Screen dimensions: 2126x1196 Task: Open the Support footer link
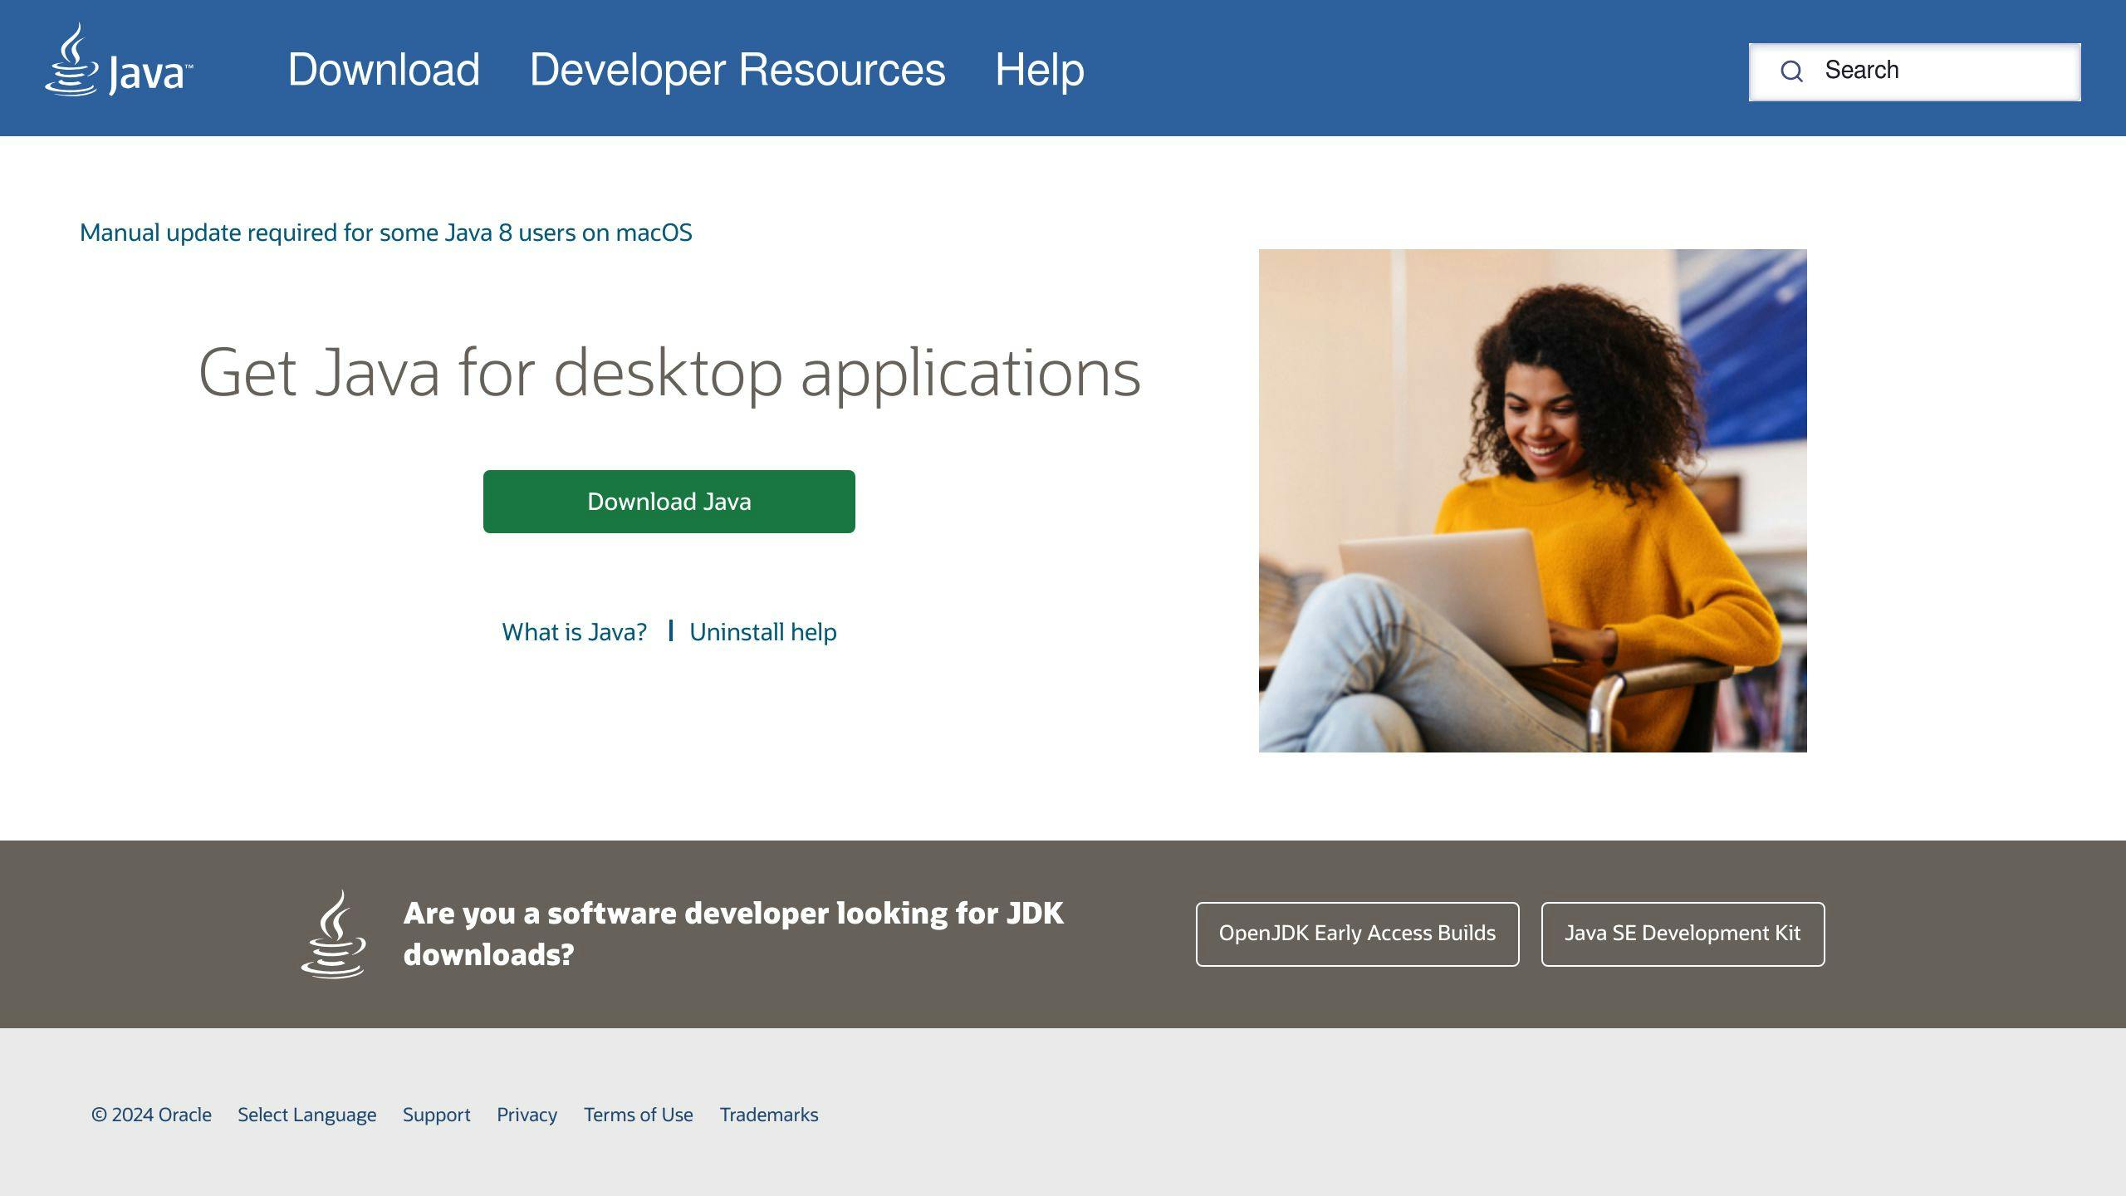436,1115
